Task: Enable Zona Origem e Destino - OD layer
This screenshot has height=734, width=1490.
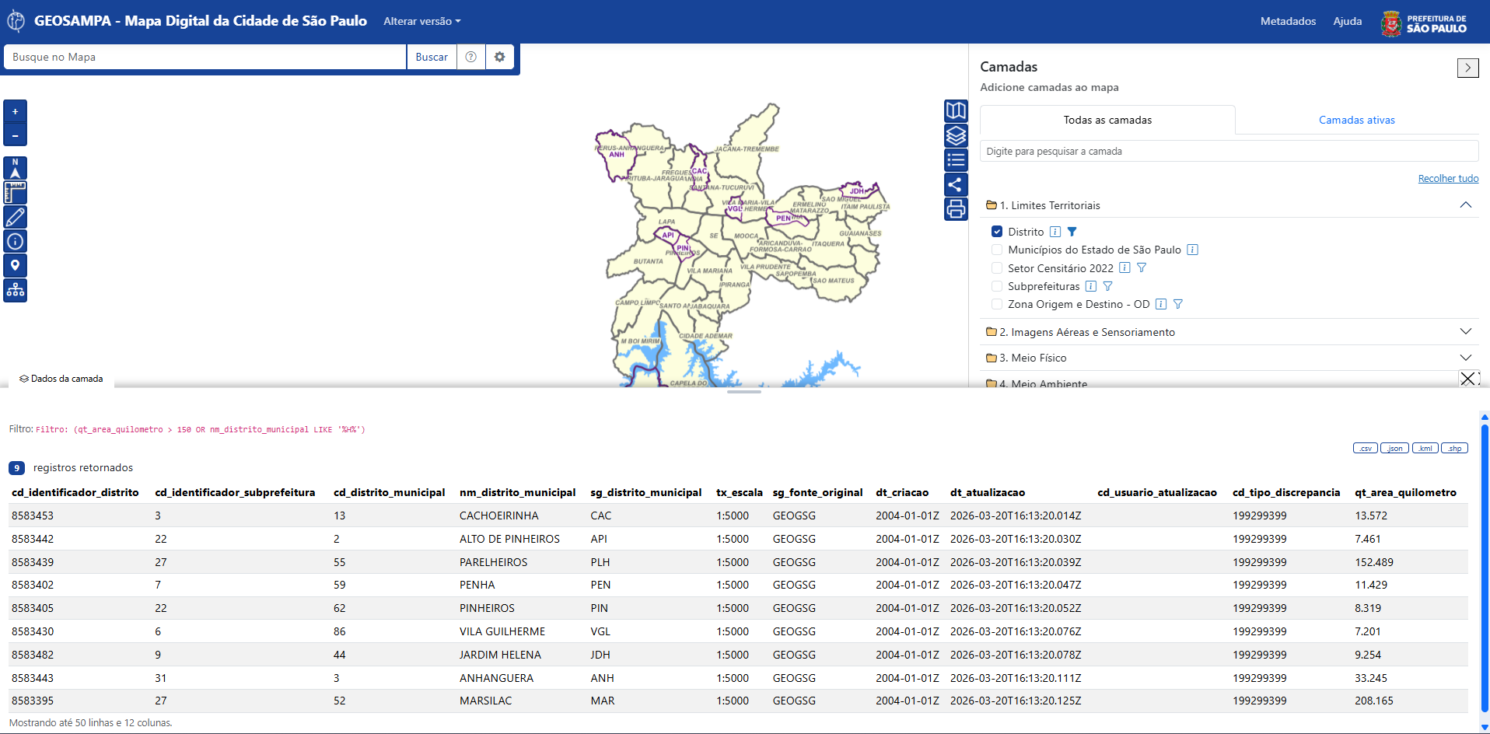Action: pyautogui.click(x=997, y=304)
